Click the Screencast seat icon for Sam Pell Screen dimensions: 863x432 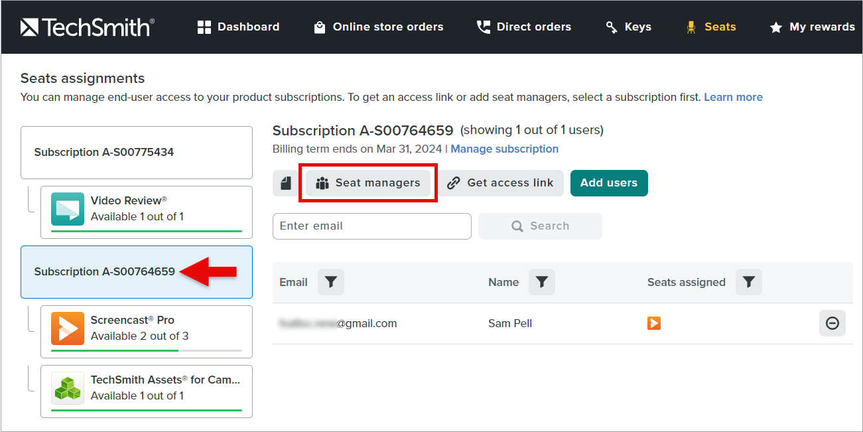point(654,323)
